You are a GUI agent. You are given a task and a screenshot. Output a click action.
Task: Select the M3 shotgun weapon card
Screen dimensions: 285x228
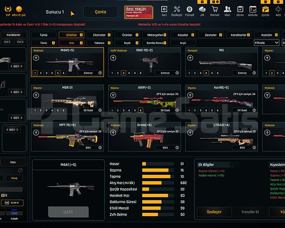[221, 62]
